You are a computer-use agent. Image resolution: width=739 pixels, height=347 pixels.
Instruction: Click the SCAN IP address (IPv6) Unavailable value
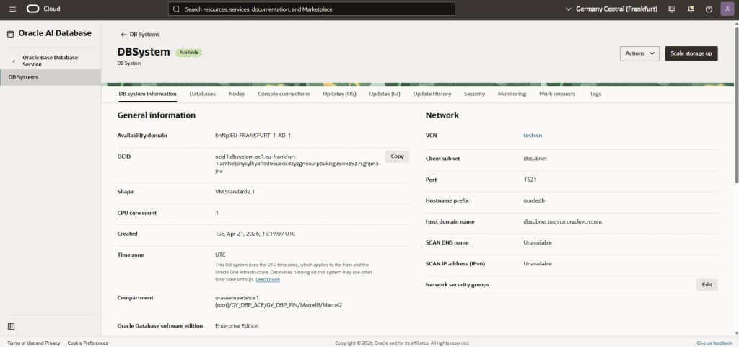(x=537, y=264)
